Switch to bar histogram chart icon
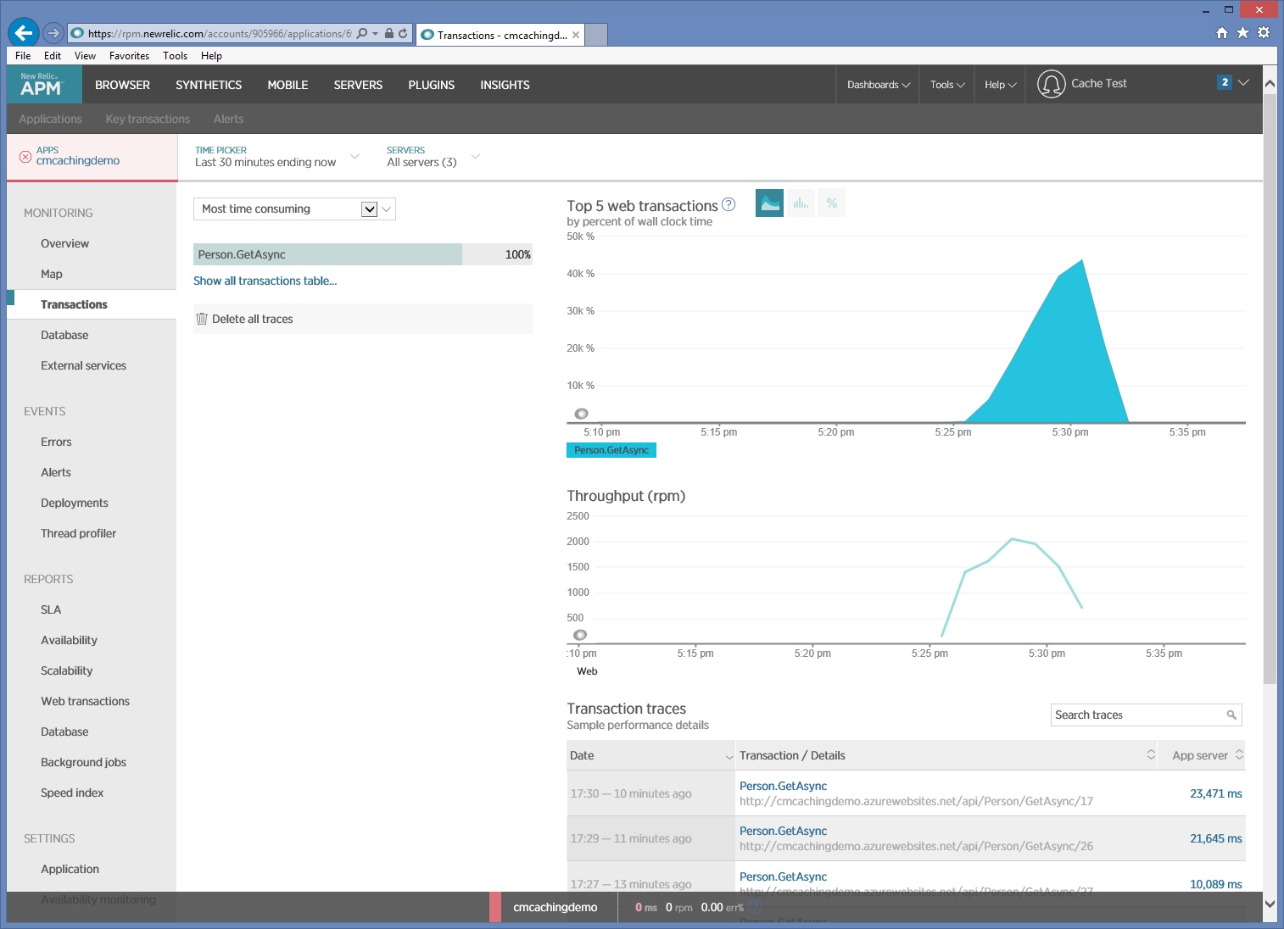 (x=801, y=203)
